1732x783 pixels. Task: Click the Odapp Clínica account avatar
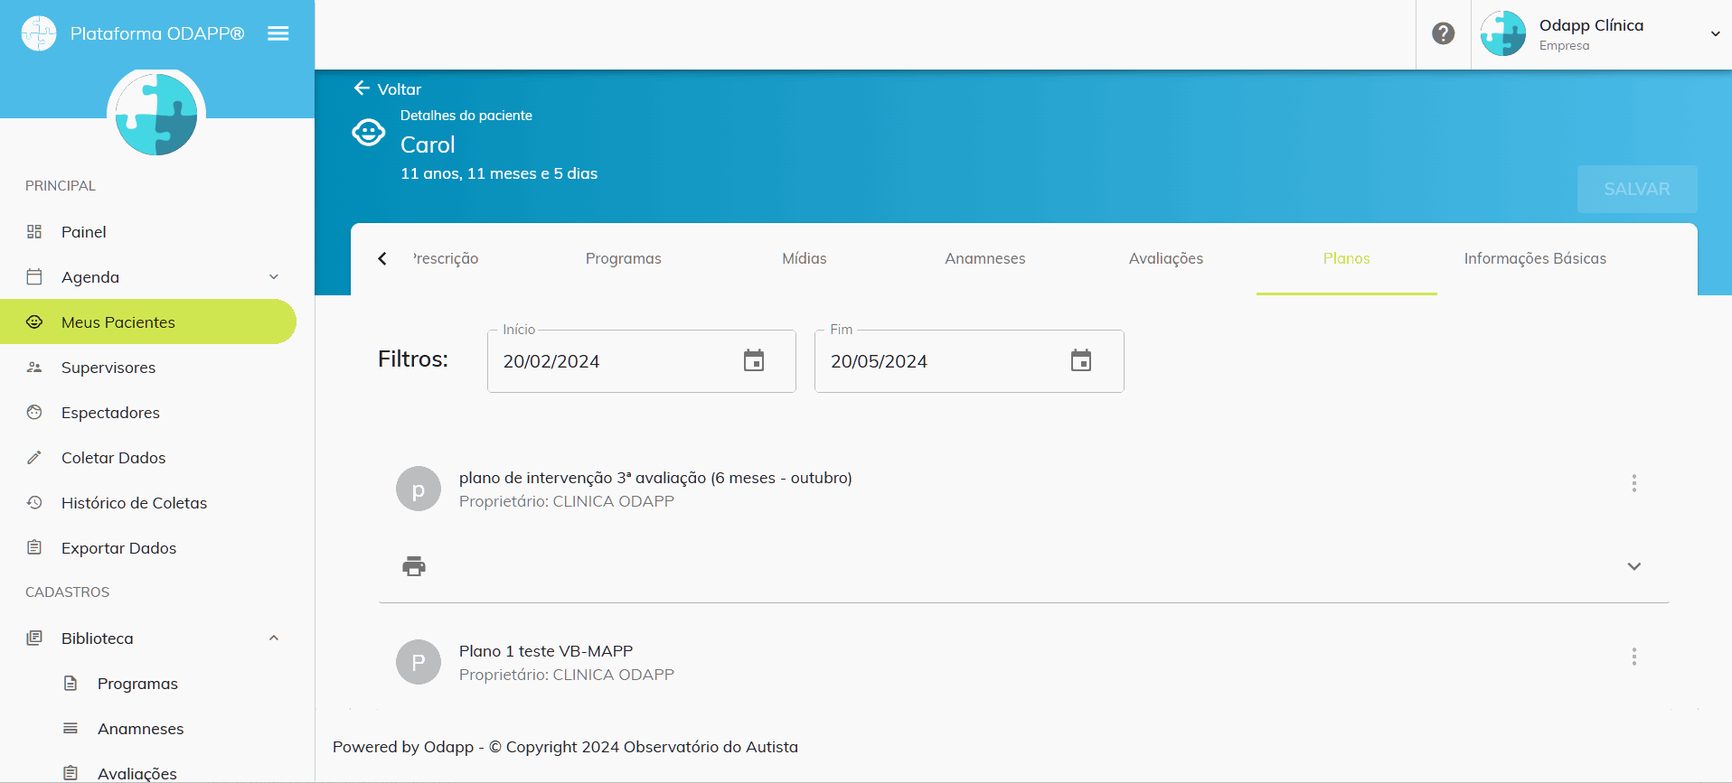pyautogui.click(x=1503, y=33)
